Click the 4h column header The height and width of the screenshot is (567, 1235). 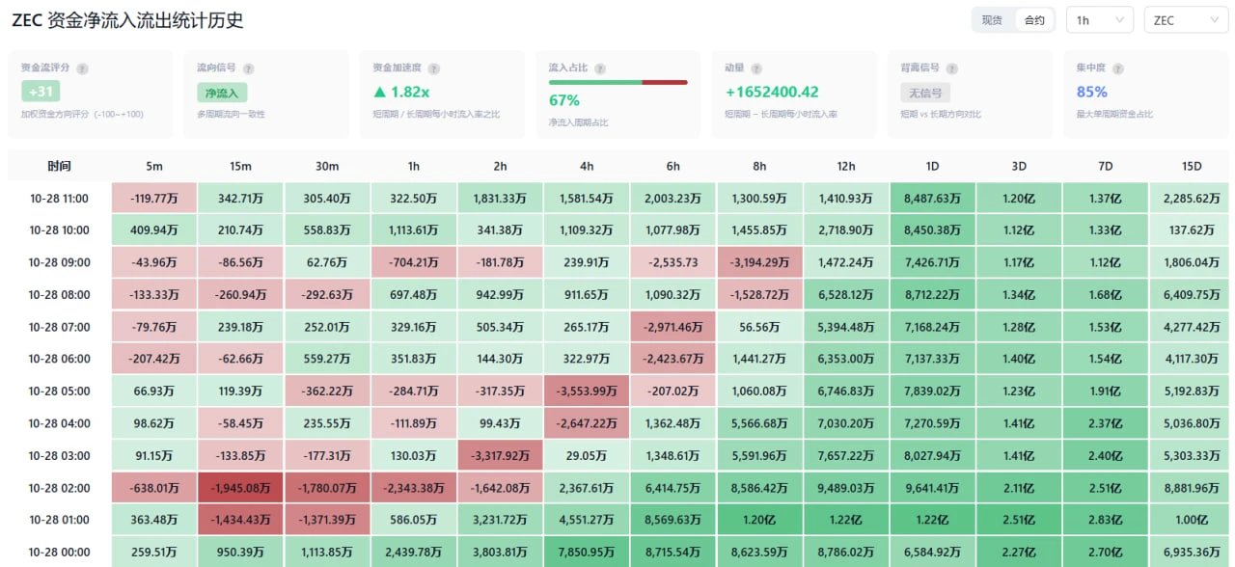[x=587, y=166]
